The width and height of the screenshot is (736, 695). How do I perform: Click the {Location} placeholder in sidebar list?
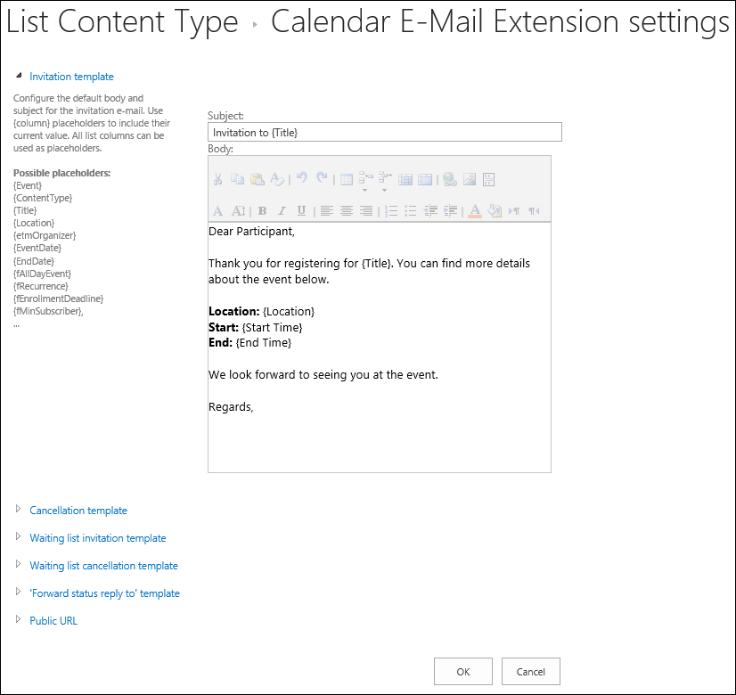34,223
